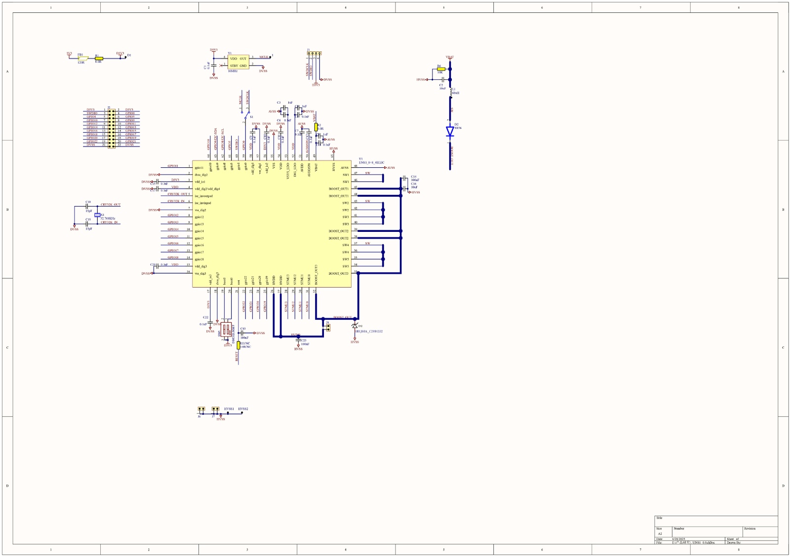Select the FB1 120R ferrite bead

(x=82, y=58)
